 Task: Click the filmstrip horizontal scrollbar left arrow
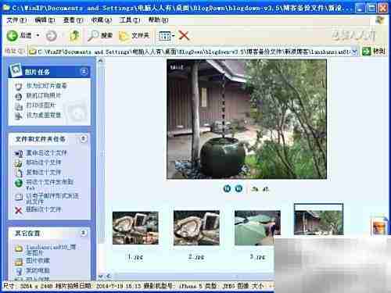[109, 277]
